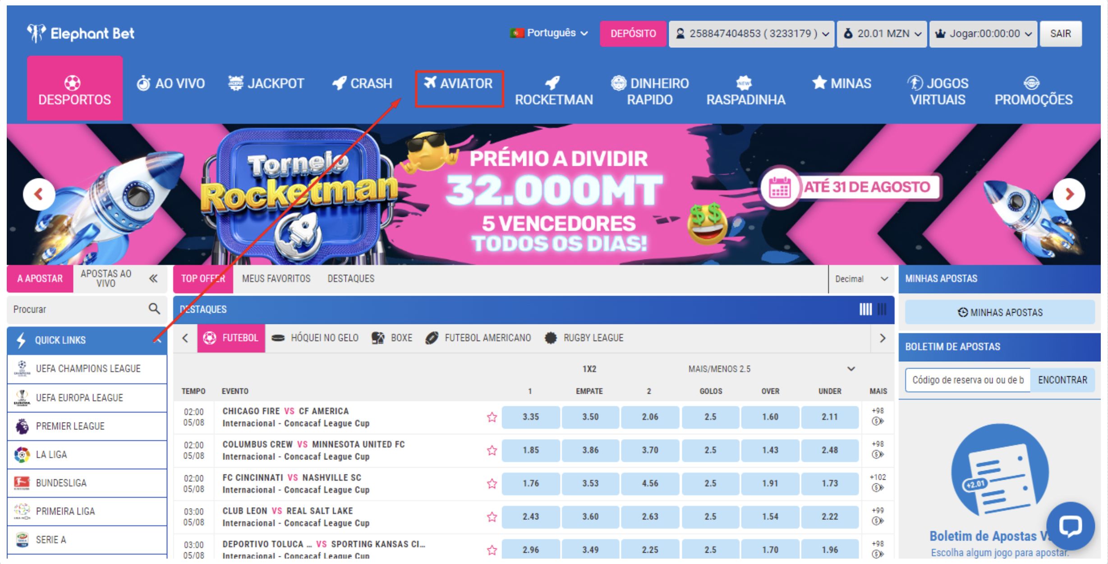Select RUGBY LEAGUE sport filter
This screenshot has height=564, width=1108.
tap(584, 338)
